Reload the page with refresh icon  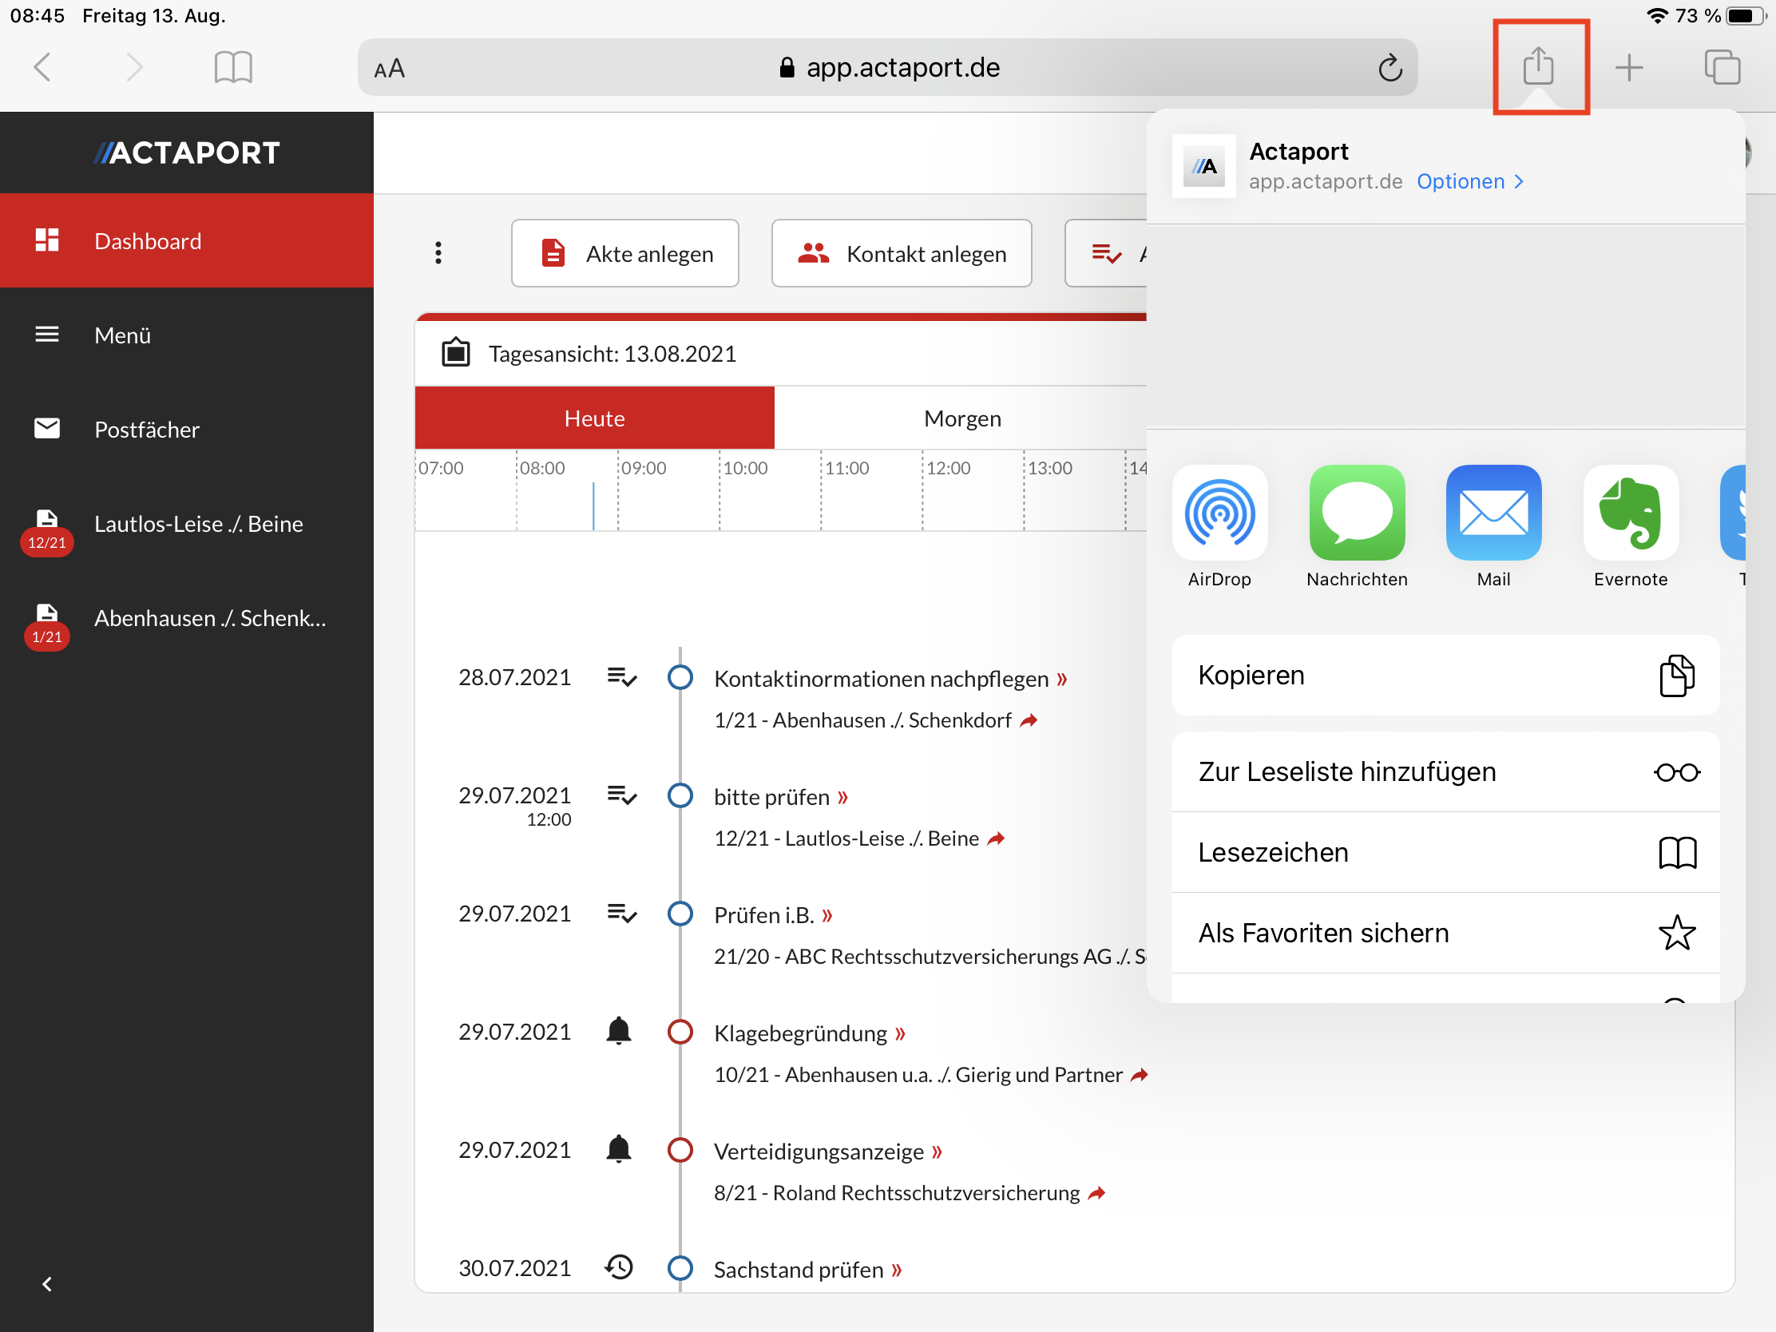pos(1389,67)
